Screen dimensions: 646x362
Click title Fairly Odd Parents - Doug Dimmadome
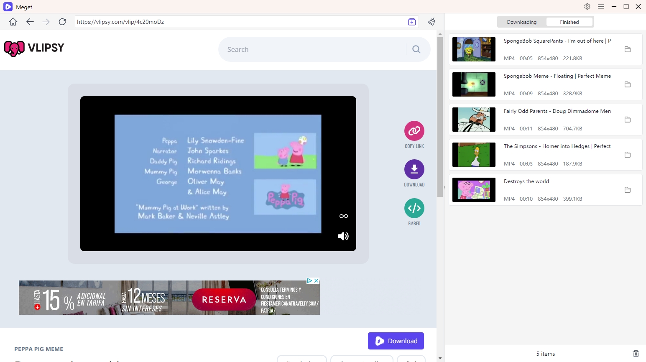point(557,111)
